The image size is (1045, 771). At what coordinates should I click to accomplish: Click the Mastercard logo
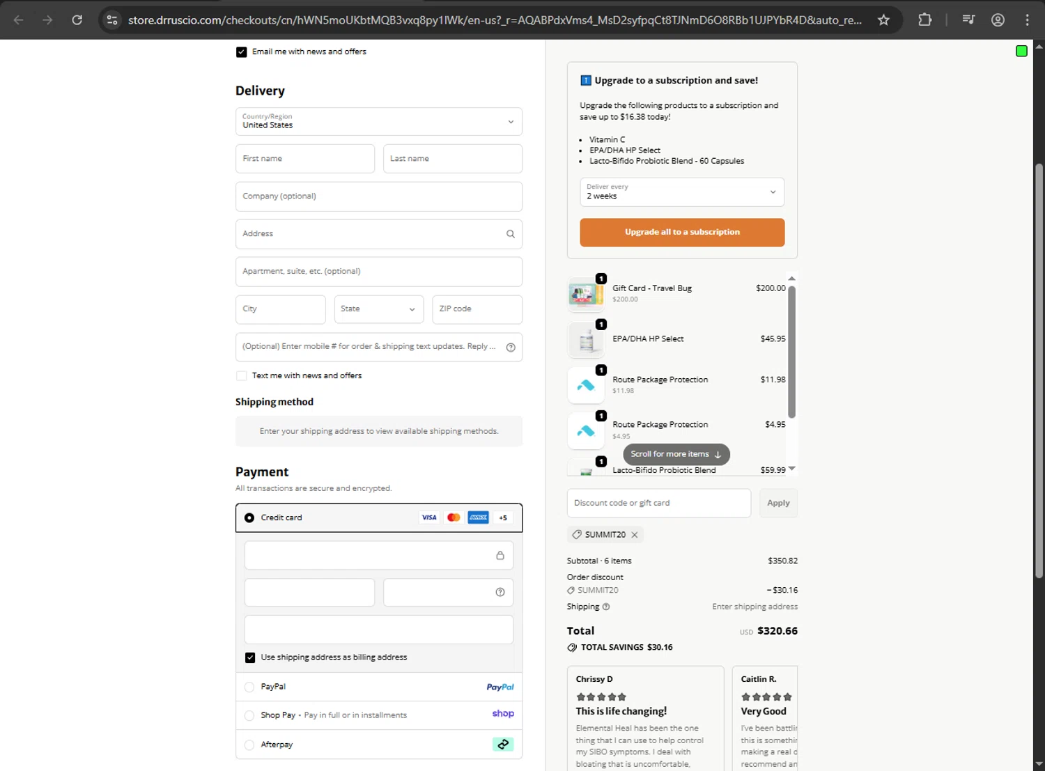[x=454, y=517]
